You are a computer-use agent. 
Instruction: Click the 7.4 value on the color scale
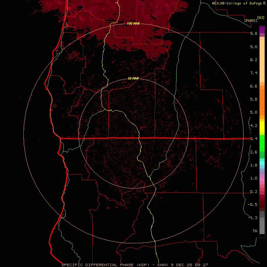pyautogui.click(x=254, y=73)
